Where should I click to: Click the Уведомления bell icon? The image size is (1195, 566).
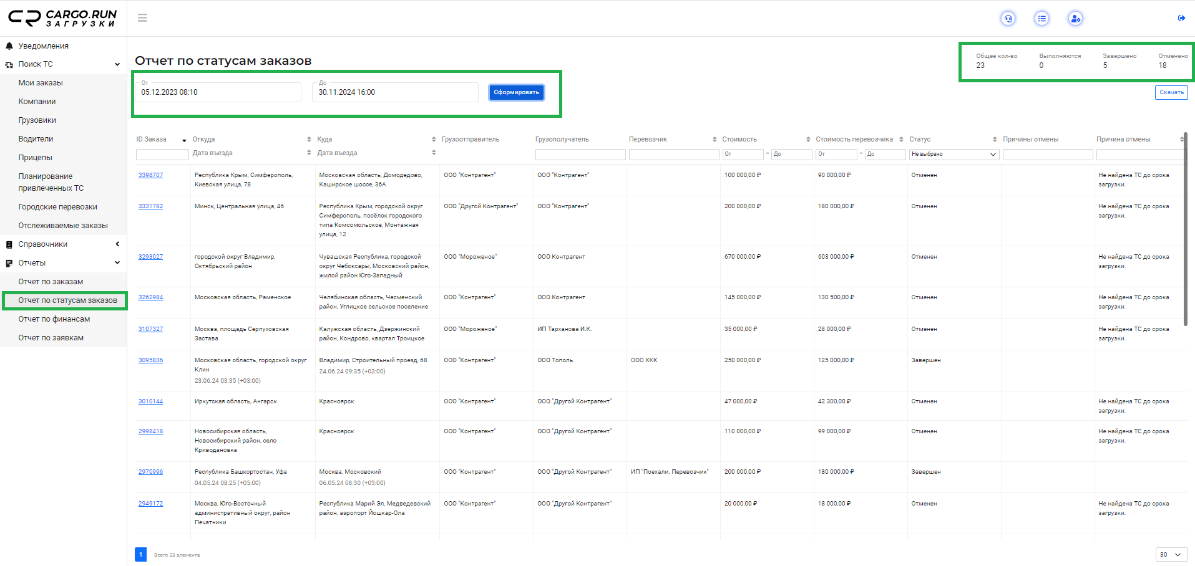point(9,46)
